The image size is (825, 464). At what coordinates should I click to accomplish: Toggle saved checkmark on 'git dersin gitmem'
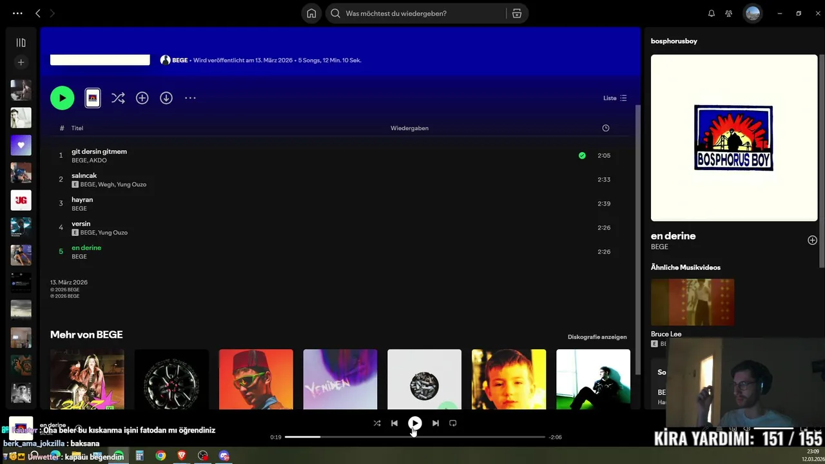[582, 155]
